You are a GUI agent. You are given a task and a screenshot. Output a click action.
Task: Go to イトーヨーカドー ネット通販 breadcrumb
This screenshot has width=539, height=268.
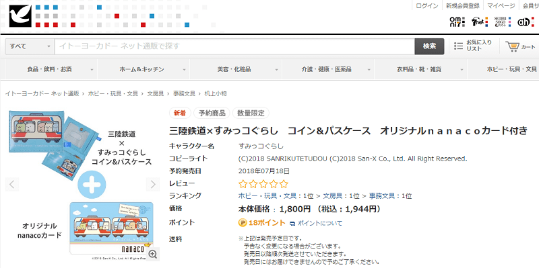pos(42,93)
